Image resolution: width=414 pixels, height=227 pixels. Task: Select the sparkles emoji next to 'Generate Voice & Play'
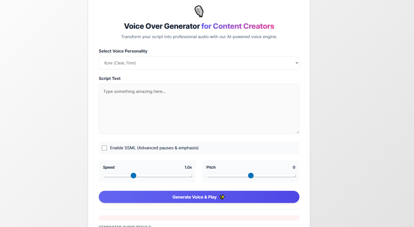[222, 197]
